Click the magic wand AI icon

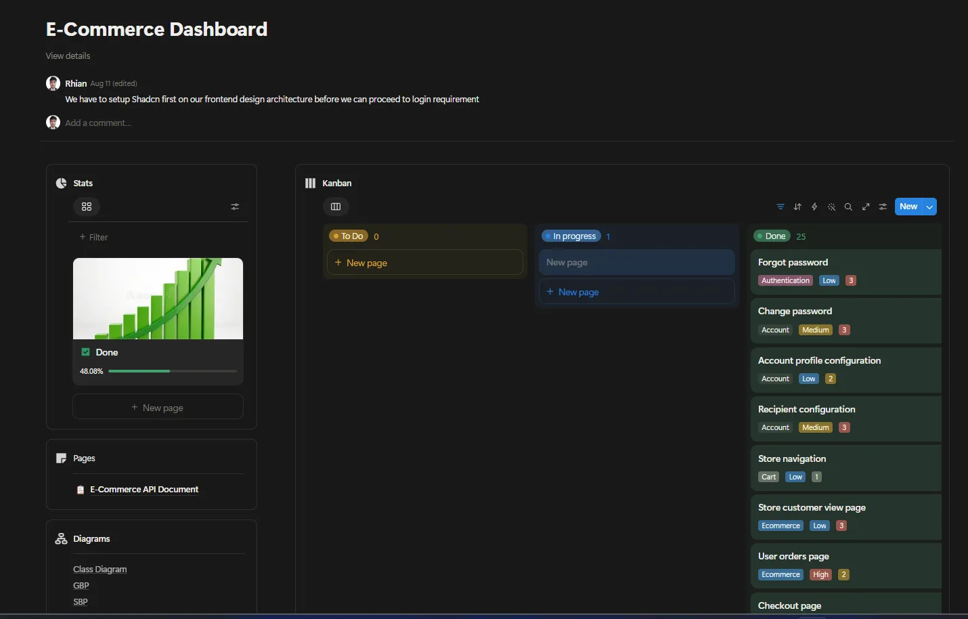point(831,207)
